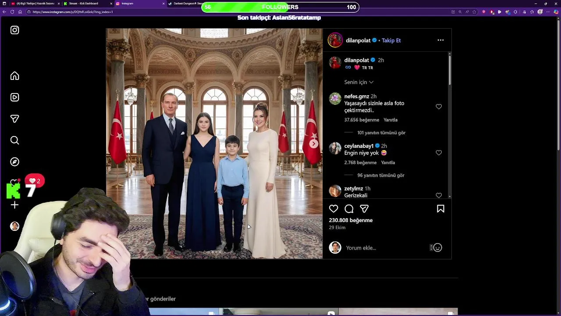Open the profile avatar in the sidebar
This screenshot has width=561, height=316.
(15, 226)
